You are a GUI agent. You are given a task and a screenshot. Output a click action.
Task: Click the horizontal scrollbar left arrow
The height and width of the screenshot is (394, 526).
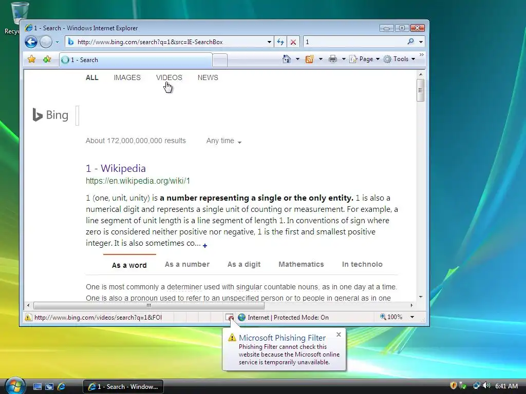coord(28,305)
